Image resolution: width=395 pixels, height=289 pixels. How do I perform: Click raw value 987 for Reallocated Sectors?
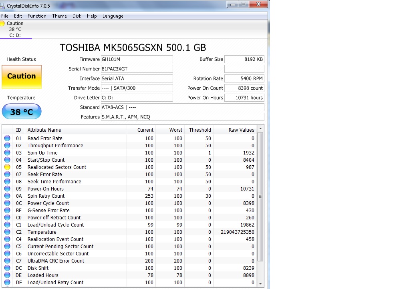tap(250, 167)
